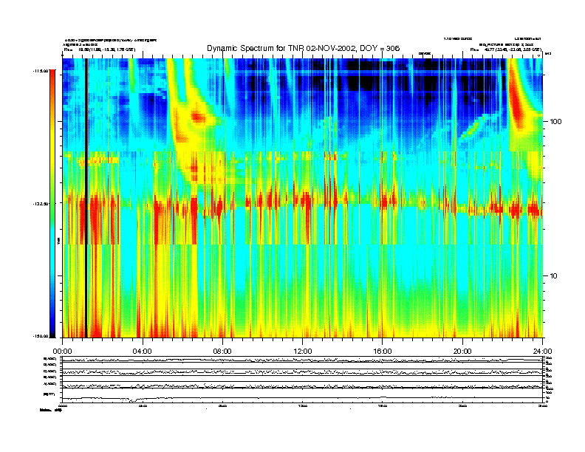The image size is (585, 452).
Task: Click the black vertical data gap stripe
Action: coord(86,198)
